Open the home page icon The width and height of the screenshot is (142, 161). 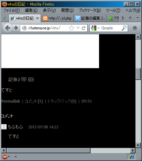click(135, 28)
